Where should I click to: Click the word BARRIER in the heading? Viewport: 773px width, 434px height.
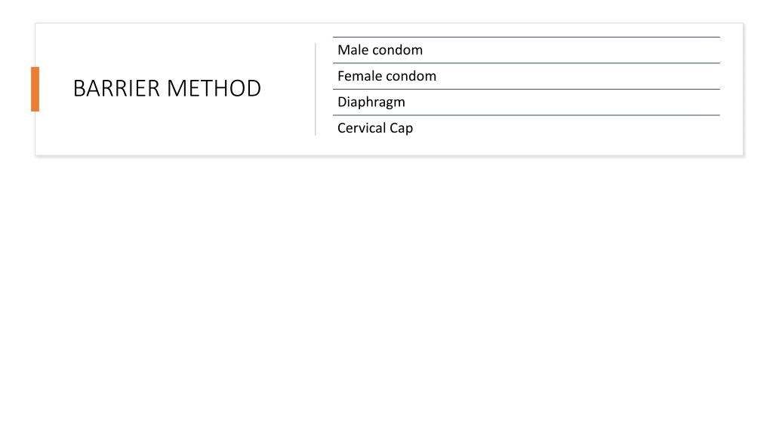coord(117,89)
